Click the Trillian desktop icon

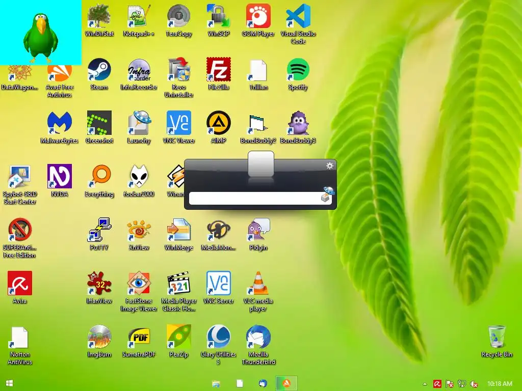pyautogui.click(x=258, y=74)
